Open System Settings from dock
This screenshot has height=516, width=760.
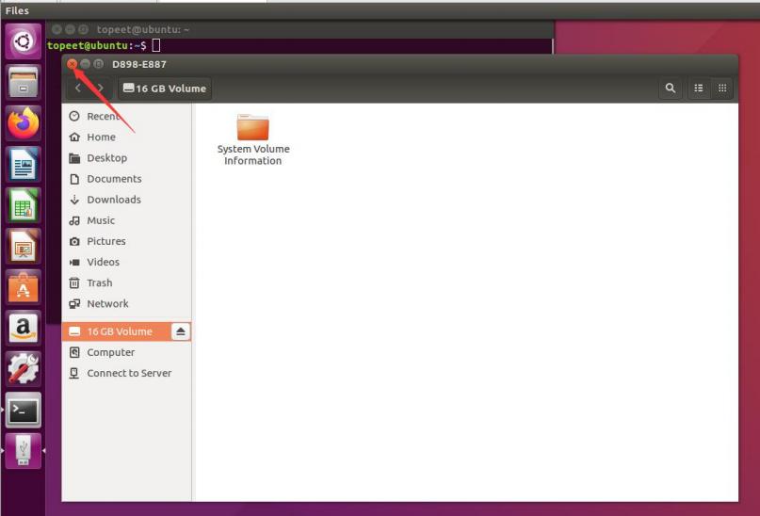23,369
